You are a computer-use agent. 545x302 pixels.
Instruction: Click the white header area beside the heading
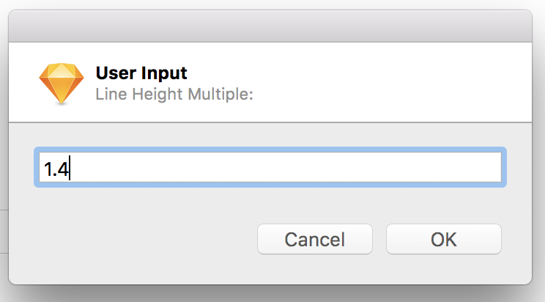382,82
